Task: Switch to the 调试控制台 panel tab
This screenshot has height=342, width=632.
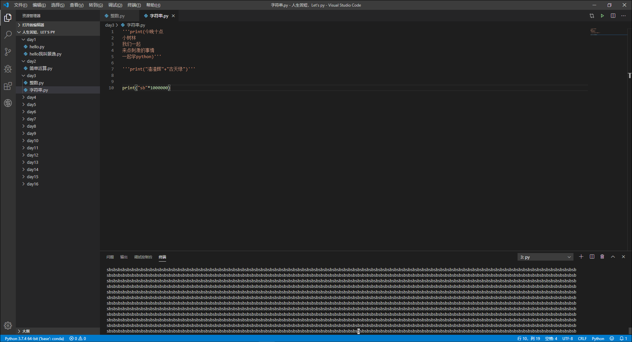Action: point(143,257)
